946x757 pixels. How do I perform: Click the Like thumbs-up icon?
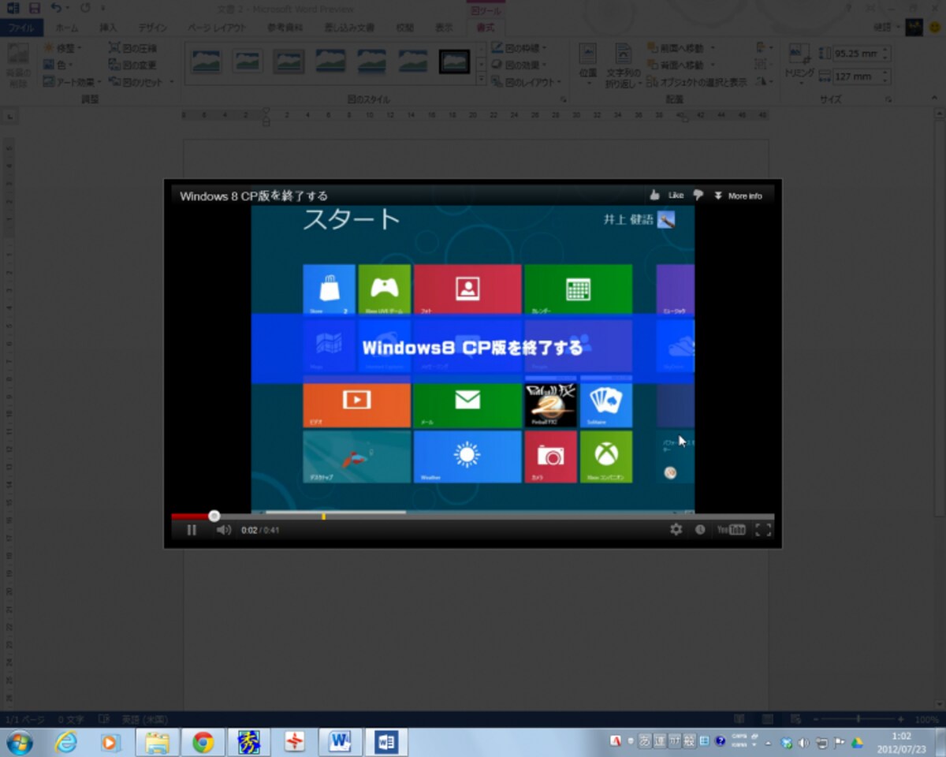(x=654, y=196)
